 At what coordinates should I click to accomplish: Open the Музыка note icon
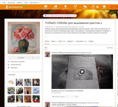click(x=93, y=7)
